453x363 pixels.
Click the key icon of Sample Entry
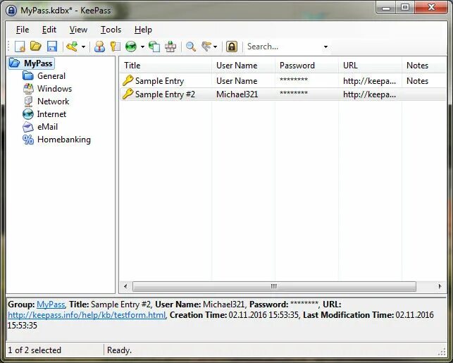pos(128,80)
